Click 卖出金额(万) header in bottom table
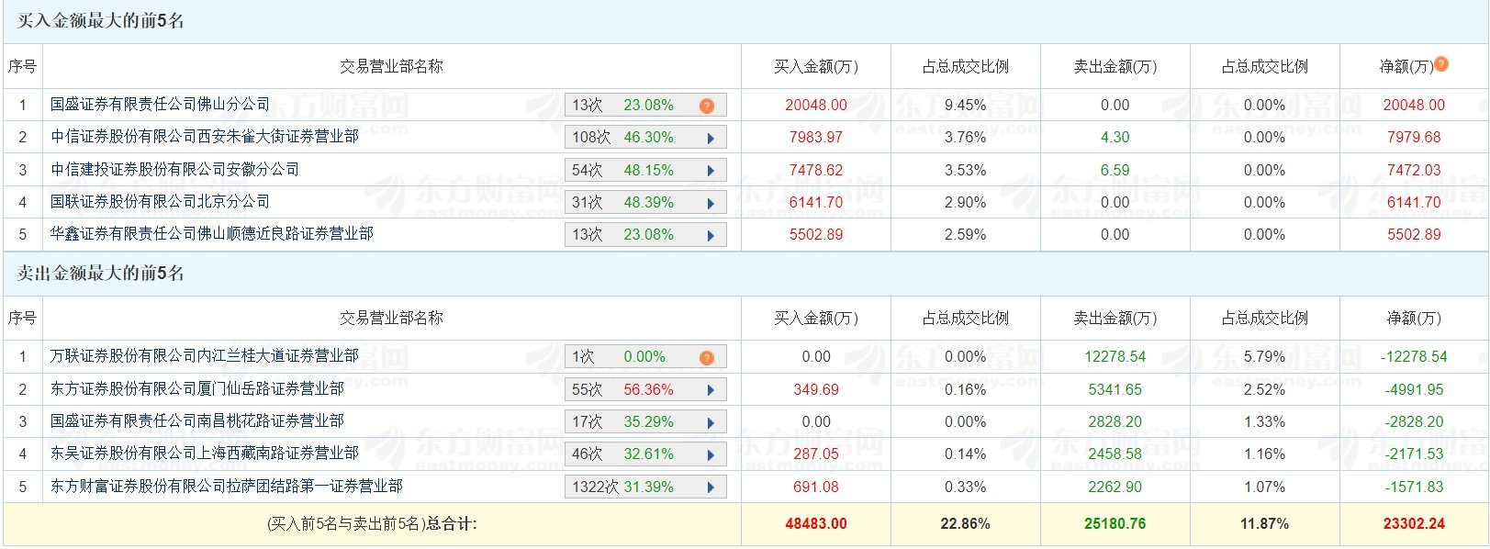This screenshot has height=549, width=1490. click(1115, 319)
